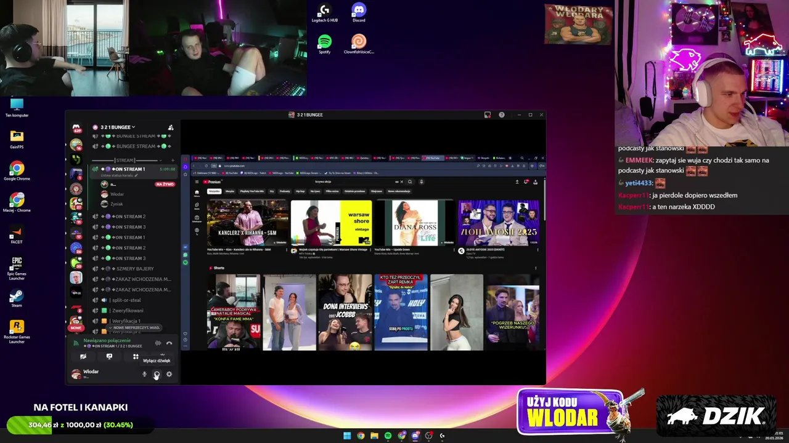Open Discord help icon in title bar
This screenshot has width=789, height=443.
pos(501,114)
